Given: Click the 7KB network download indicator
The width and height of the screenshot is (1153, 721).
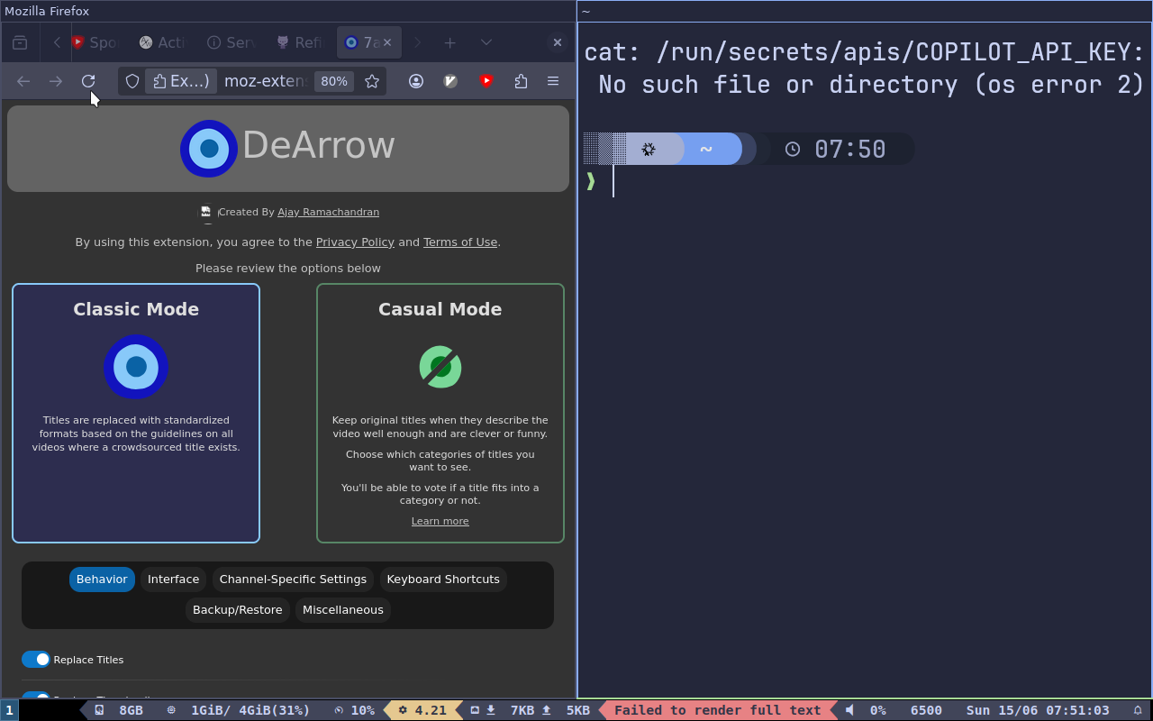Looking at the screenshot, I should point(509,710).
